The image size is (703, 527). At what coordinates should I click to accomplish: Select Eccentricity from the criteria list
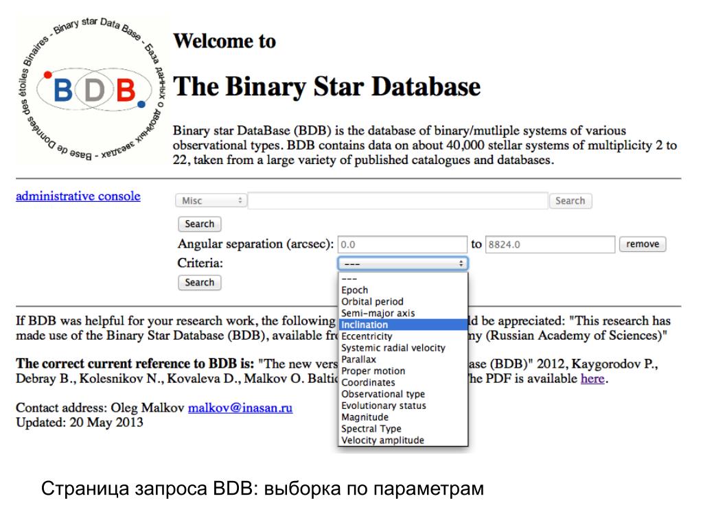[402, 336]
